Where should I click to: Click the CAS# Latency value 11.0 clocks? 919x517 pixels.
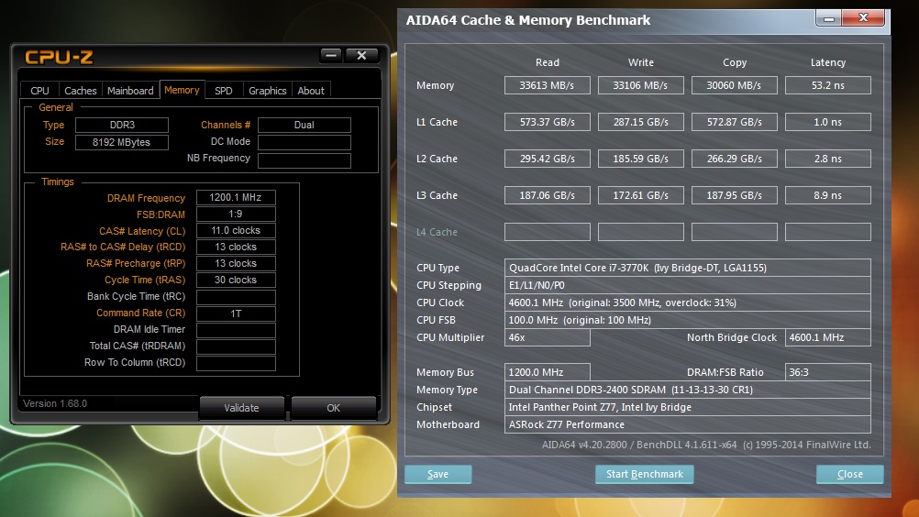(x=236, y=230)
